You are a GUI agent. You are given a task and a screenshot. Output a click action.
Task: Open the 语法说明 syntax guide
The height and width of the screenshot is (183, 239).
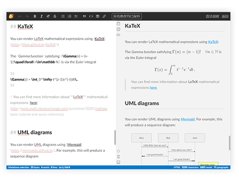[x=212, y=16]
